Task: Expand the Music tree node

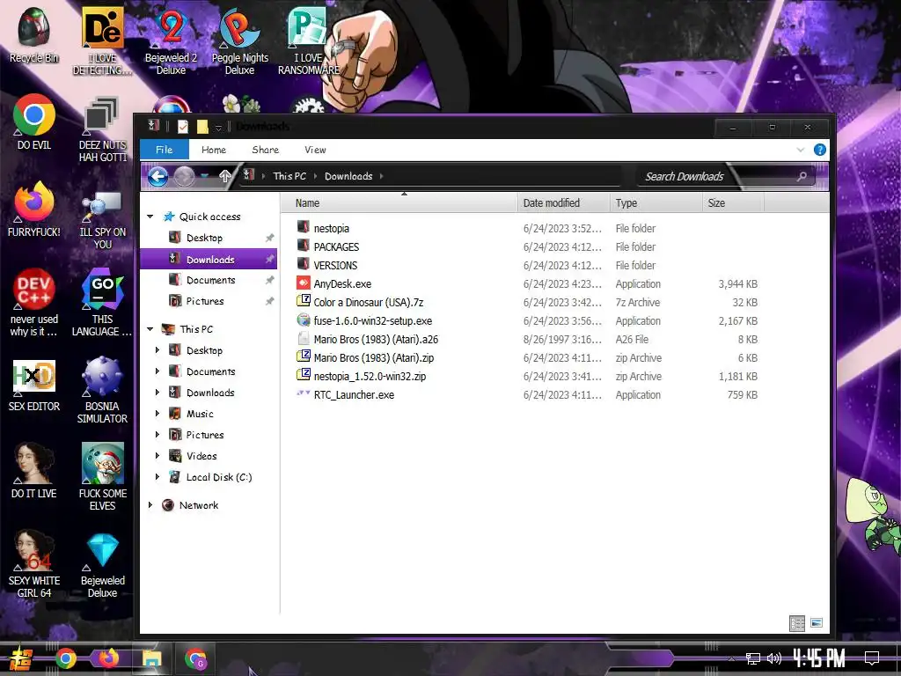Action: [x=157, y=414]
